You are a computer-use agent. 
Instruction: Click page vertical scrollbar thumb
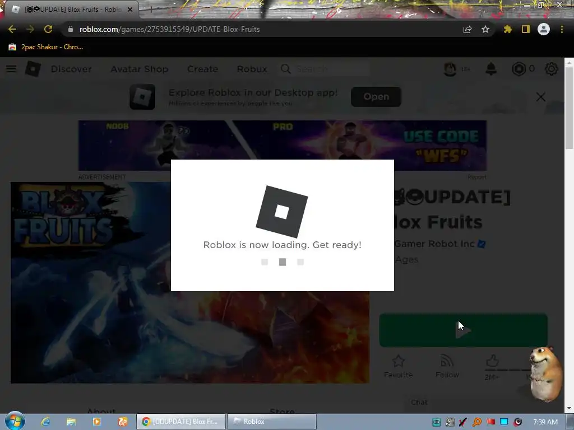[x=569, y=108]
